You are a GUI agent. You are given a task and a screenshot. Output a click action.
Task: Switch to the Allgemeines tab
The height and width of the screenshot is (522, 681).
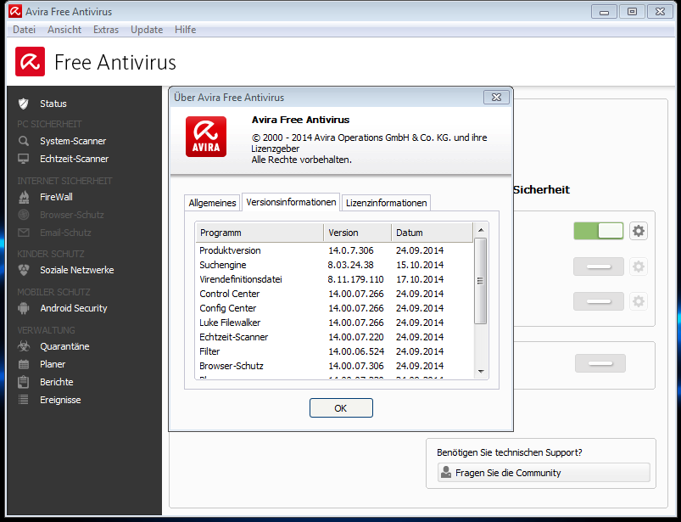point(212,203)
